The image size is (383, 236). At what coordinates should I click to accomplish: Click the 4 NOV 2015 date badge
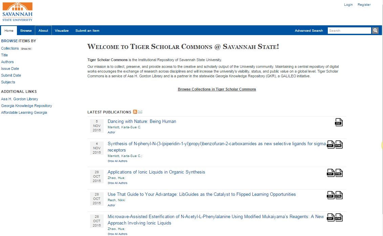pyautogui.click(x=97, y=148)
